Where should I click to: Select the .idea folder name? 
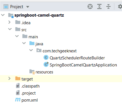coord(26,23)
